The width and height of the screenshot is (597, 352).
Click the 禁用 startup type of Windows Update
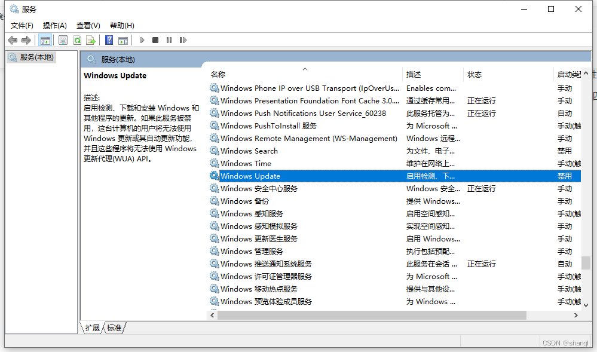pos(565,176)
